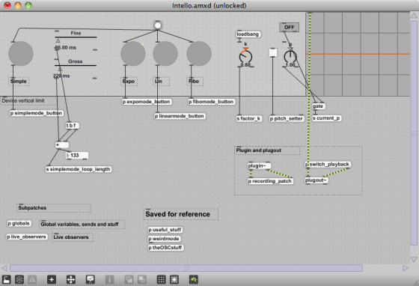
Task: Select the p expomode_button object
Action: coord(147,102)
